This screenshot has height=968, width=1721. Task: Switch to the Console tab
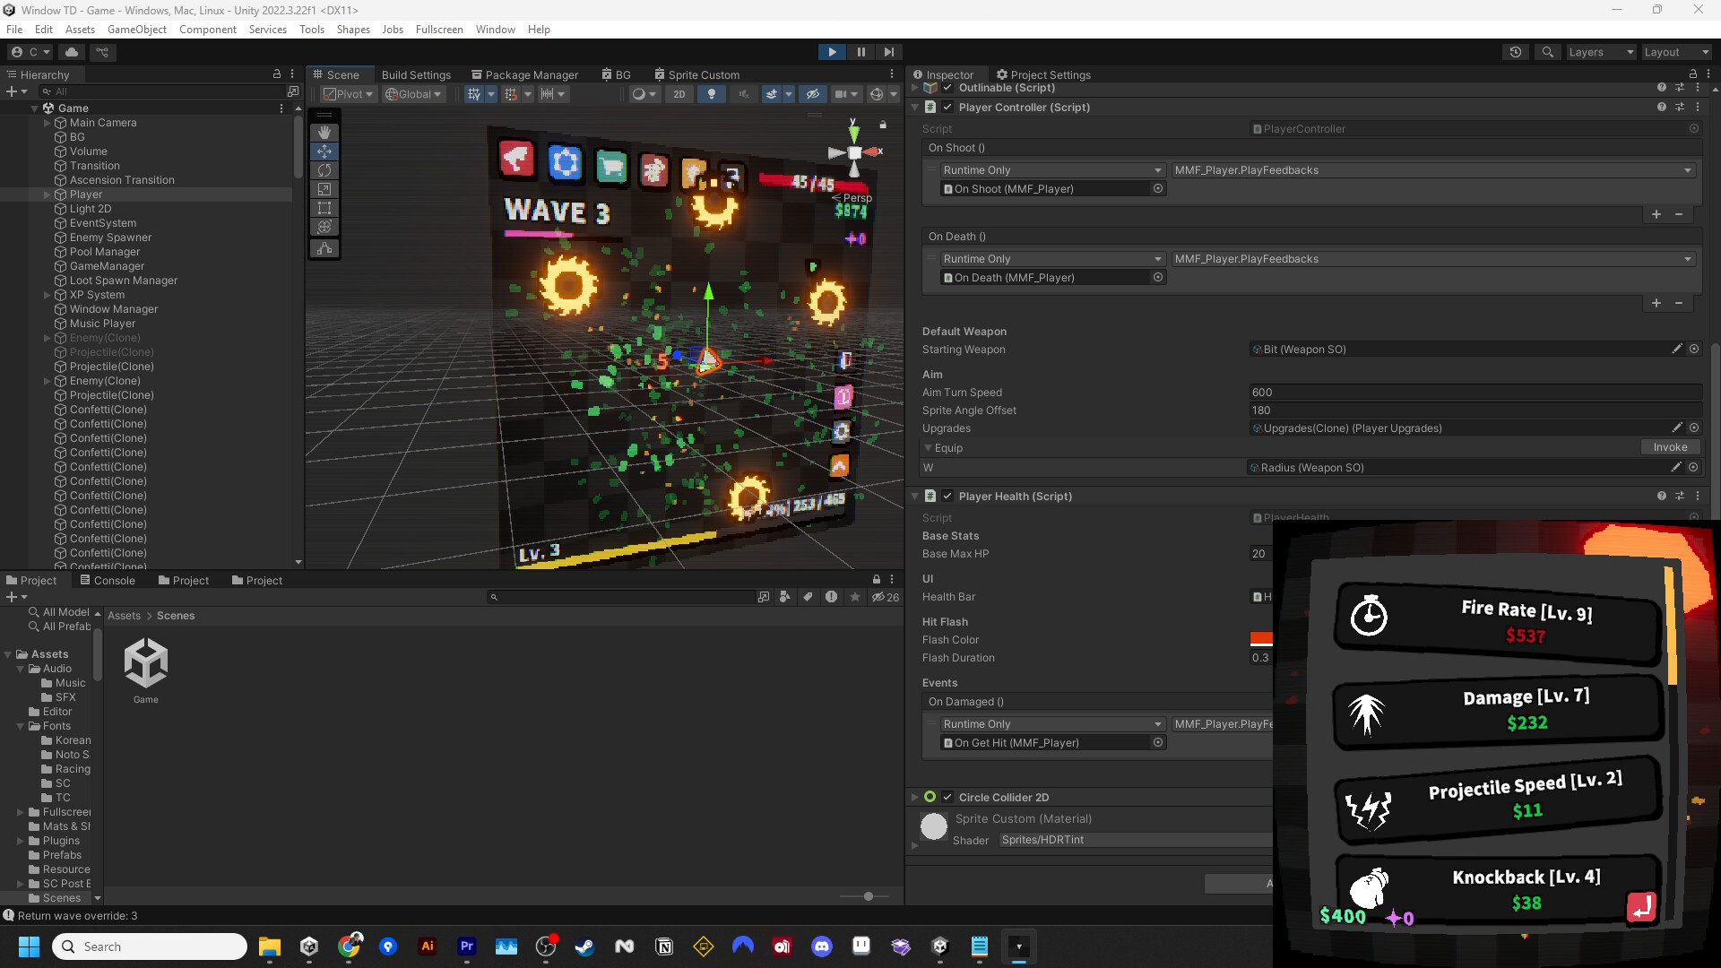[114, 580]
